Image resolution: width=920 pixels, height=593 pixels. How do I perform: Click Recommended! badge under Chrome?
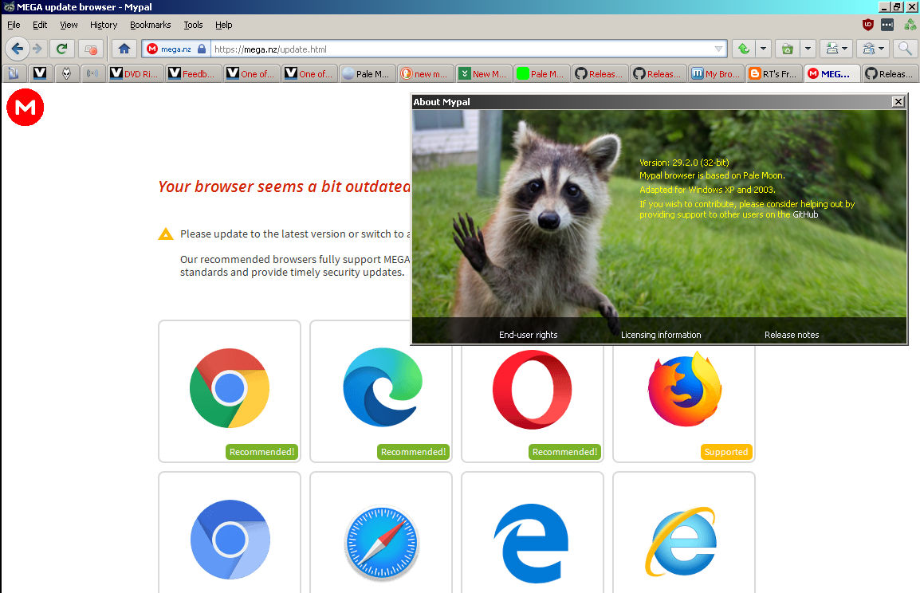pos(261,452)
